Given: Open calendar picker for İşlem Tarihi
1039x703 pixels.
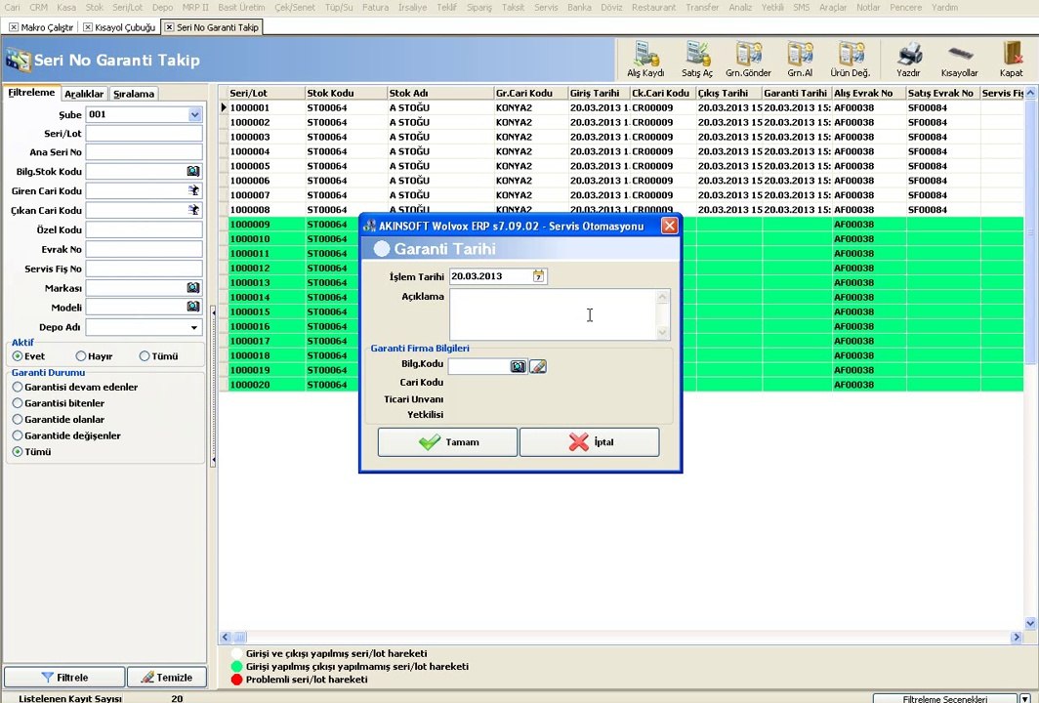Looking at the screenshot, I should [x=538, y=276].
